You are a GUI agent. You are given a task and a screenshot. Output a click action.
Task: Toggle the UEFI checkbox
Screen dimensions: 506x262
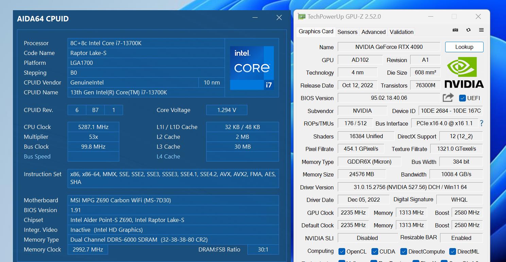click(x=463, y=98)
